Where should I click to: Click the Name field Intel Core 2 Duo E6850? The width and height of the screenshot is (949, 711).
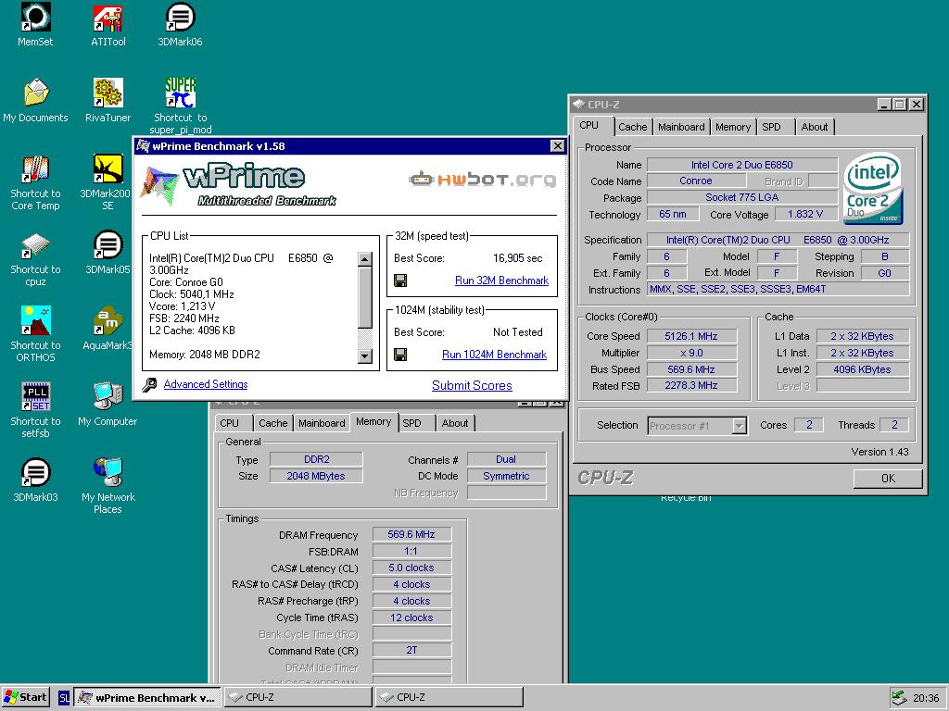tap(742, 165)
